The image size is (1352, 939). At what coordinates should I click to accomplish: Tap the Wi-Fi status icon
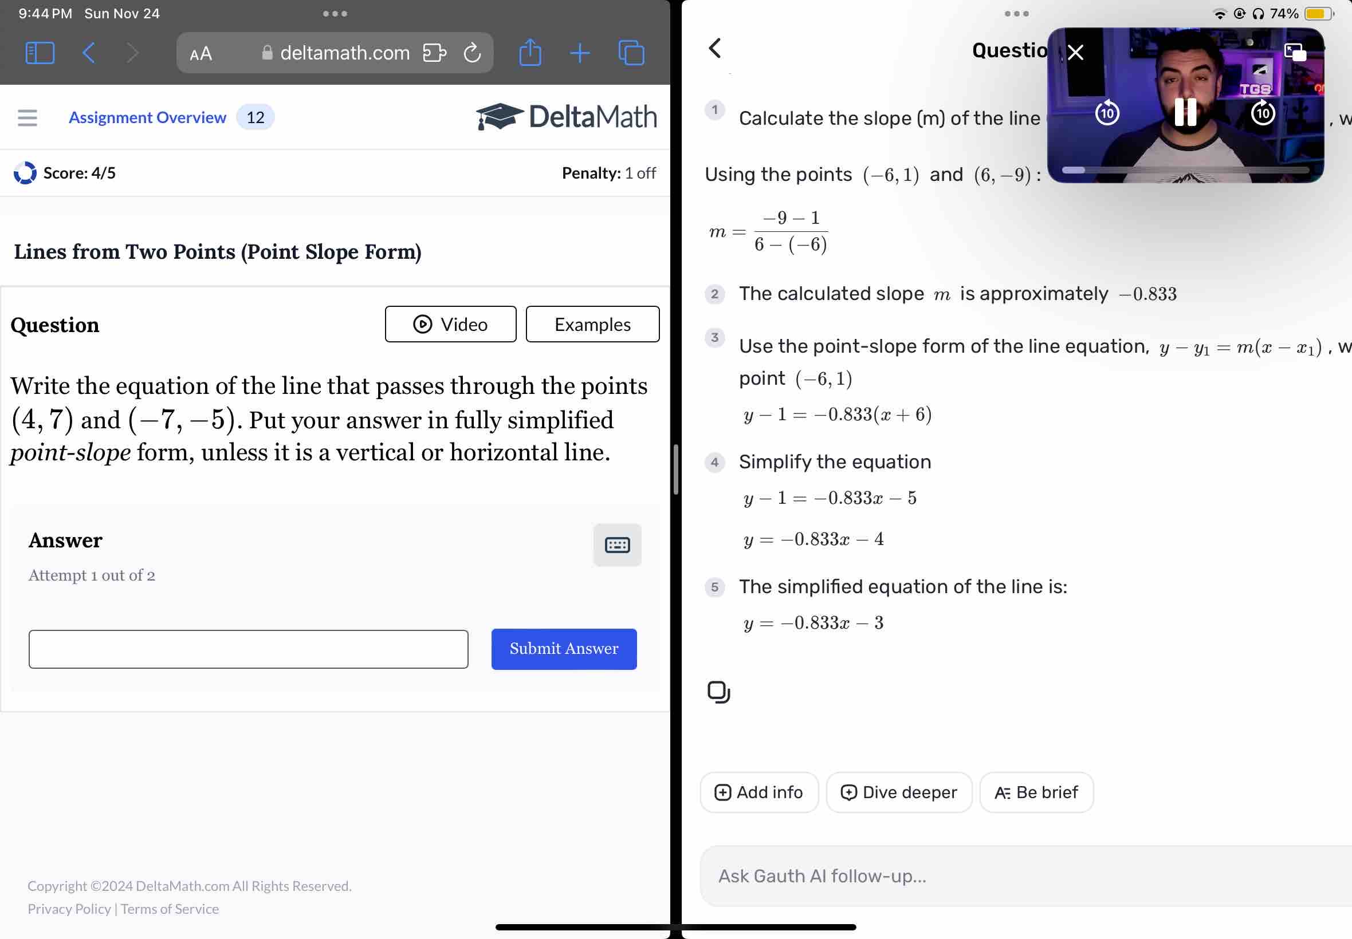(1220, 14)
